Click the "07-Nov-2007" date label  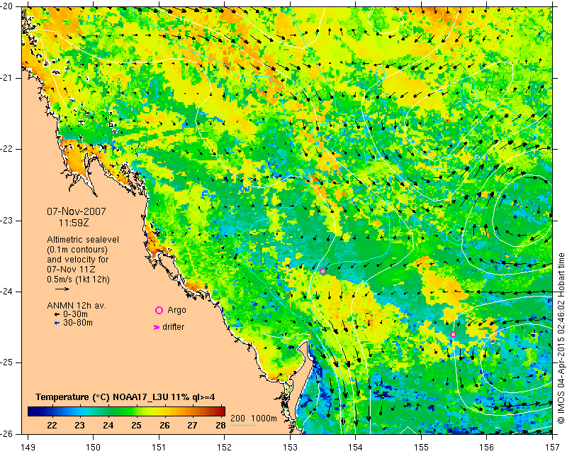77,211
